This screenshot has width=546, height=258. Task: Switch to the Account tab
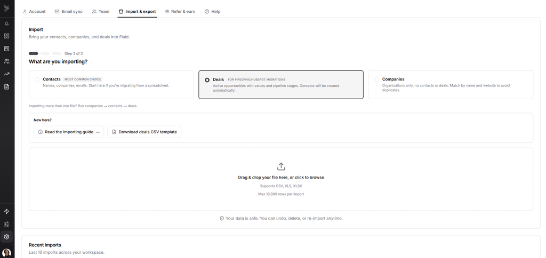coord(34,12)
